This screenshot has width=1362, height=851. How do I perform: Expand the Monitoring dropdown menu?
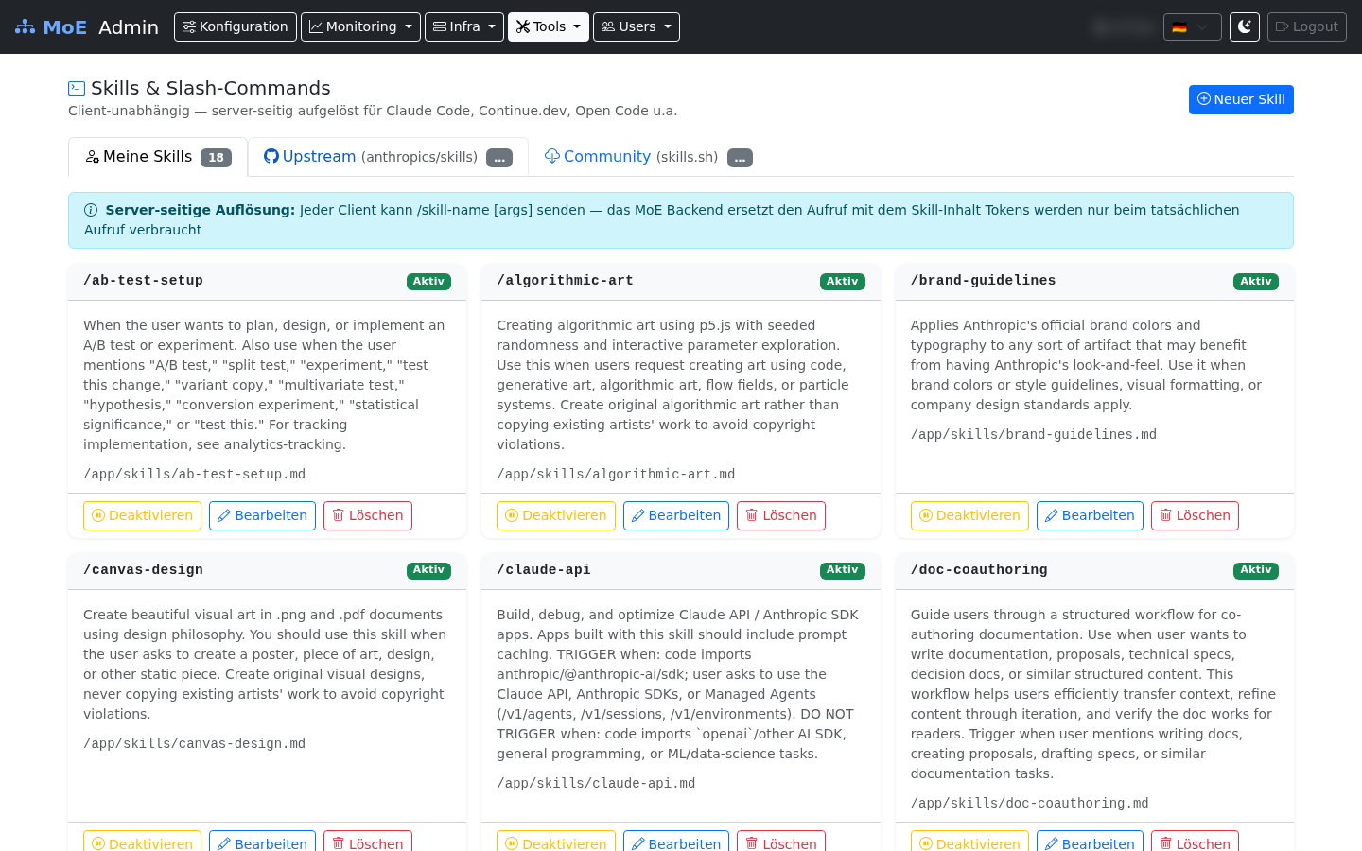[x=360, y=26]
